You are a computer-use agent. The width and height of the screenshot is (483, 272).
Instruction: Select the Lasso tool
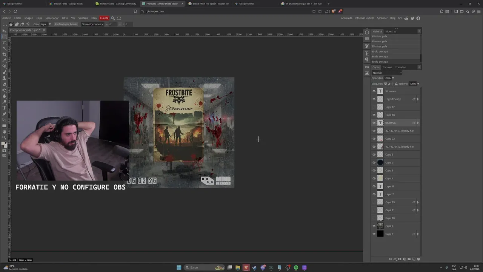tap(5, 42)
